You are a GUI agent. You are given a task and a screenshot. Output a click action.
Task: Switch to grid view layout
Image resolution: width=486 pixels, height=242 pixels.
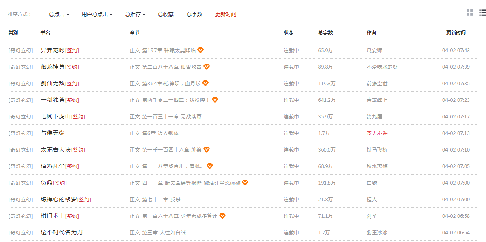(x=470, y=13)
